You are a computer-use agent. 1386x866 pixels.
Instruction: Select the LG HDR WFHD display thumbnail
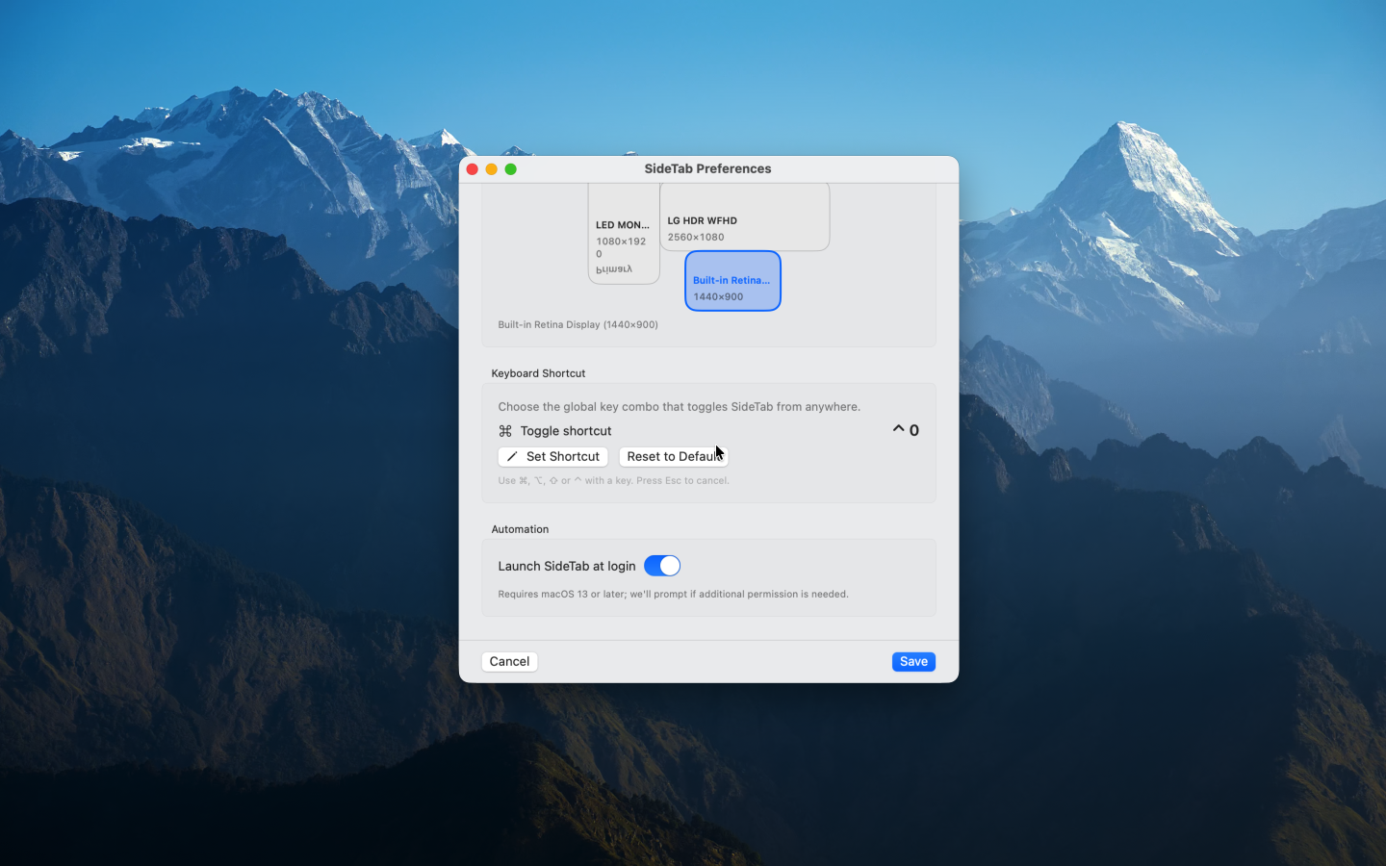(745, 216)
